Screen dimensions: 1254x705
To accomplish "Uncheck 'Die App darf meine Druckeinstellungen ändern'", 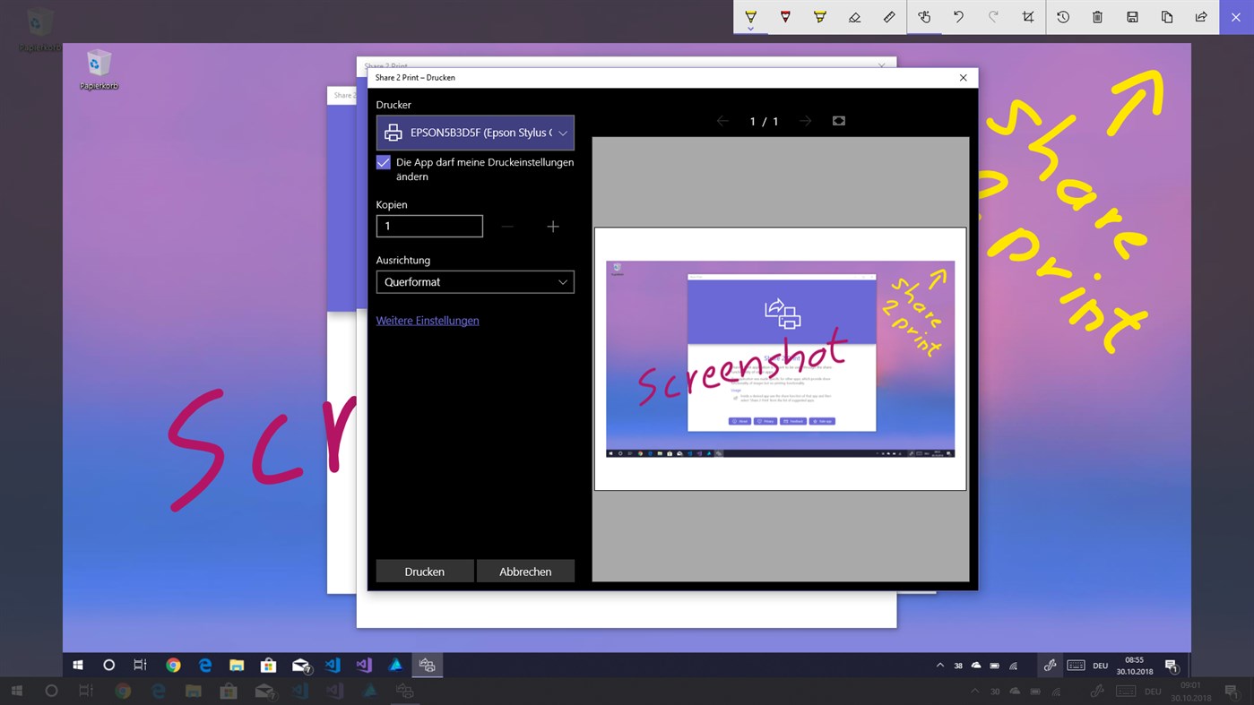I will point(384,162).
